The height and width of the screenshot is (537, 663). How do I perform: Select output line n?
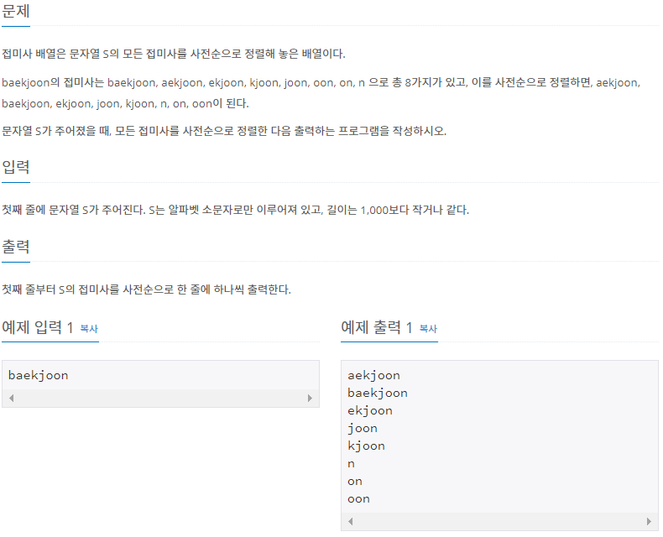351,464
